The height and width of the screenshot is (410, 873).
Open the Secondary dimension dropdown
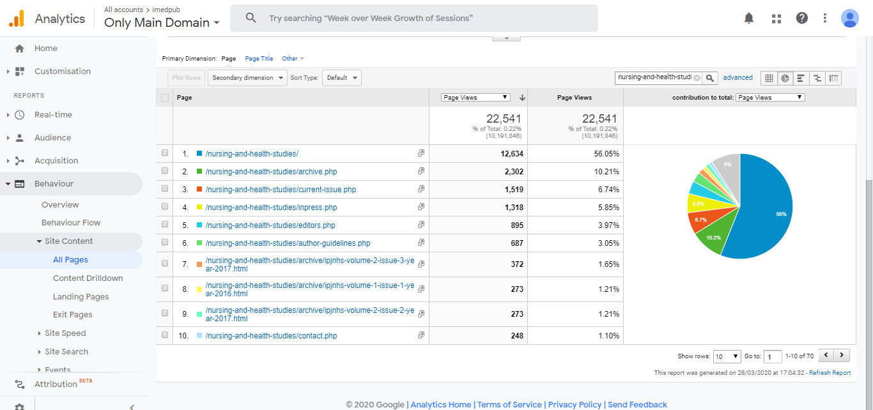247,78
